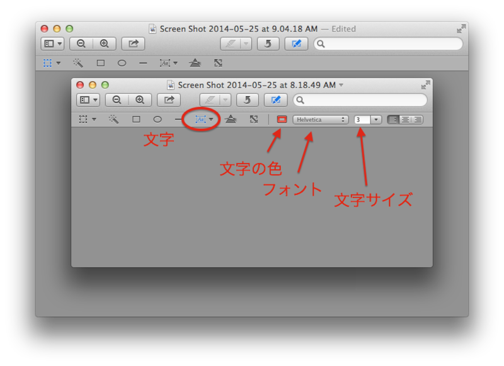Open the red text color swatch
The height and width of the screenshot is (366, 504).
click(281, 119)
